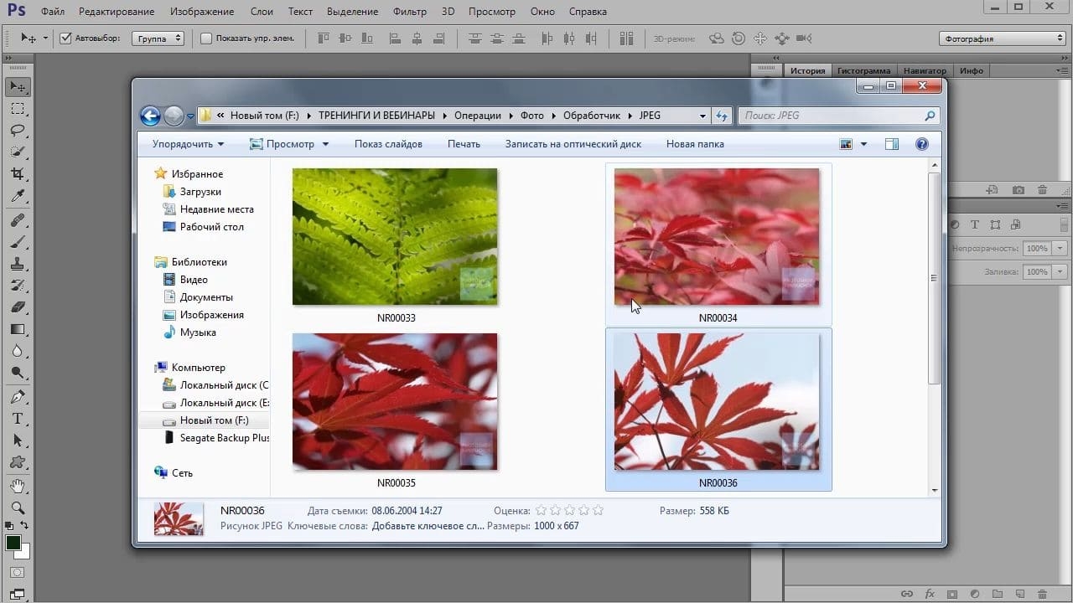This screenshot has height=603, width=1073.
Task: Open the Файл menu
Action: [52, 12]
